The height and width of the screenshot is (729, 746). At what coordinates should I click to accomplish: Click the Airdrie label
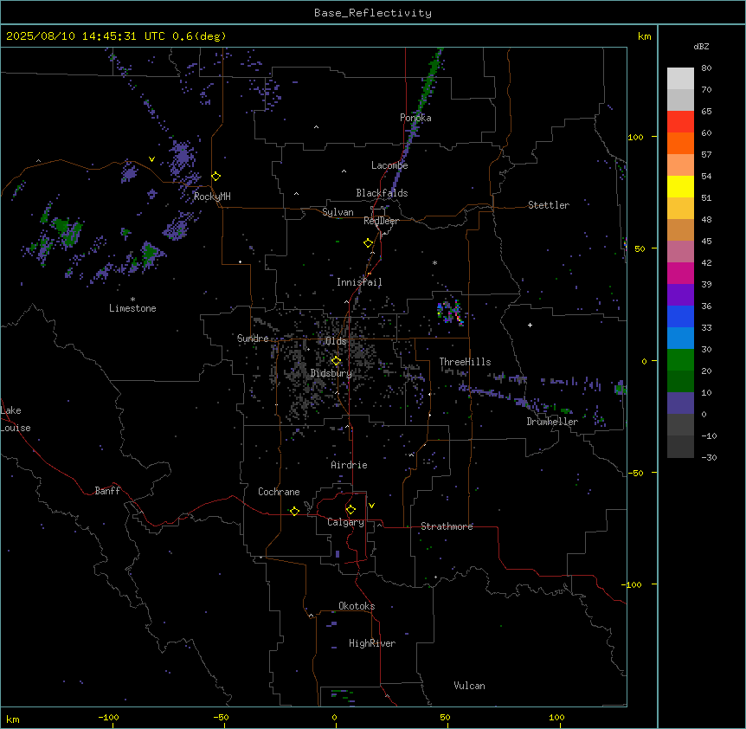pyautogui.click(x=350, y=465)
